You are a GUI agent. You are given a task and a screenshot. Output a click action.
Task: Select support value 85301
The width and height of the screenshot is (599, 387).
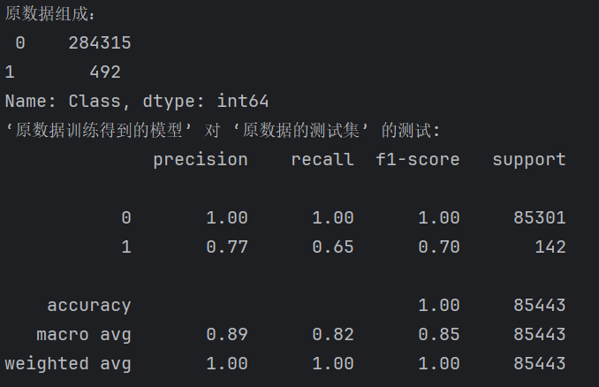pyautogui.click(x=540, y=218)
